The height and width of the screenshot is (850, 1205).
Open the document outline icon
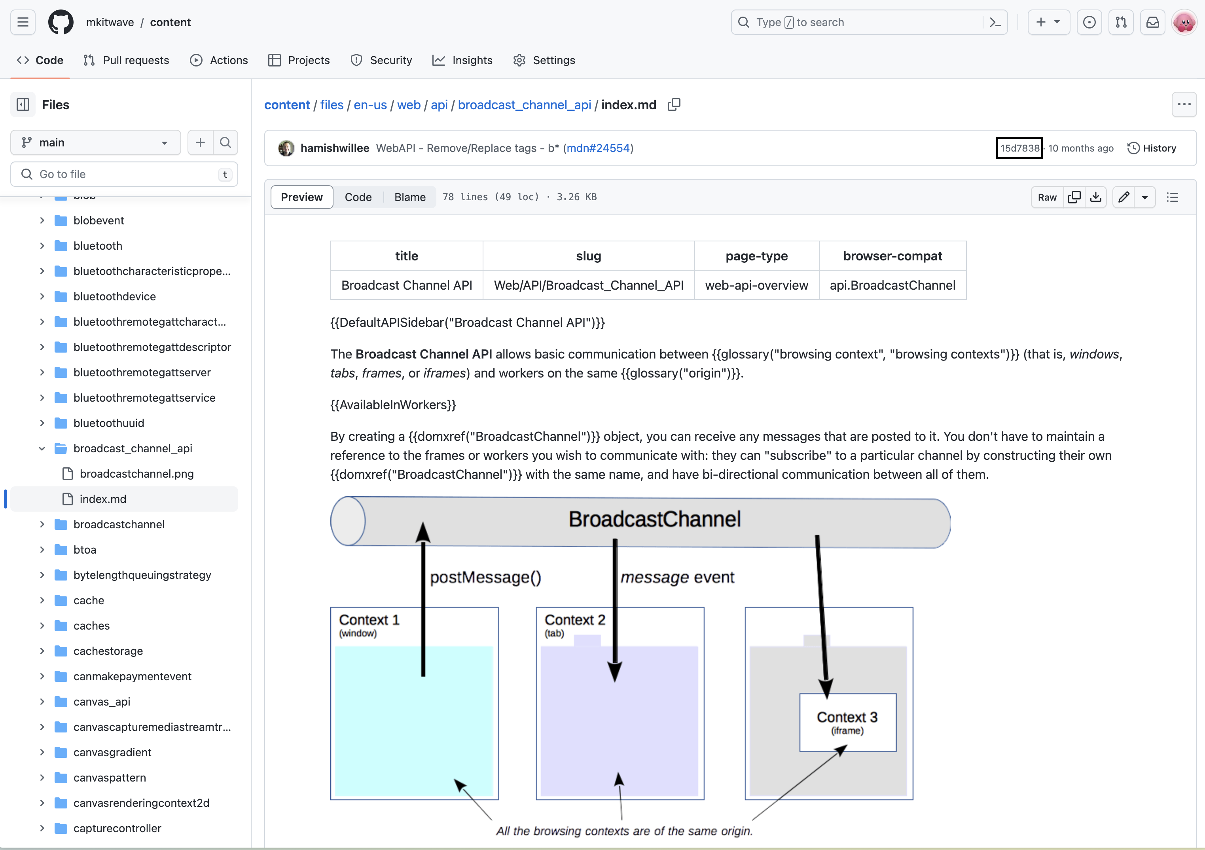pos(1173,197)
